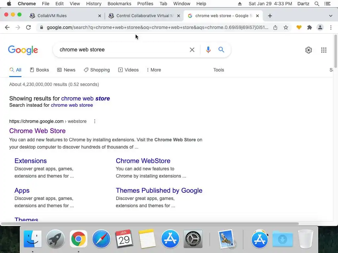Screen dimensions: 338x253
Task: Open the Bookmarks menu
Action: coord(119,4)
